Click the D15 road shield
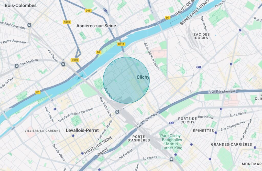The height and width of the screenshot is (171, 262). (x=88, y=10)
